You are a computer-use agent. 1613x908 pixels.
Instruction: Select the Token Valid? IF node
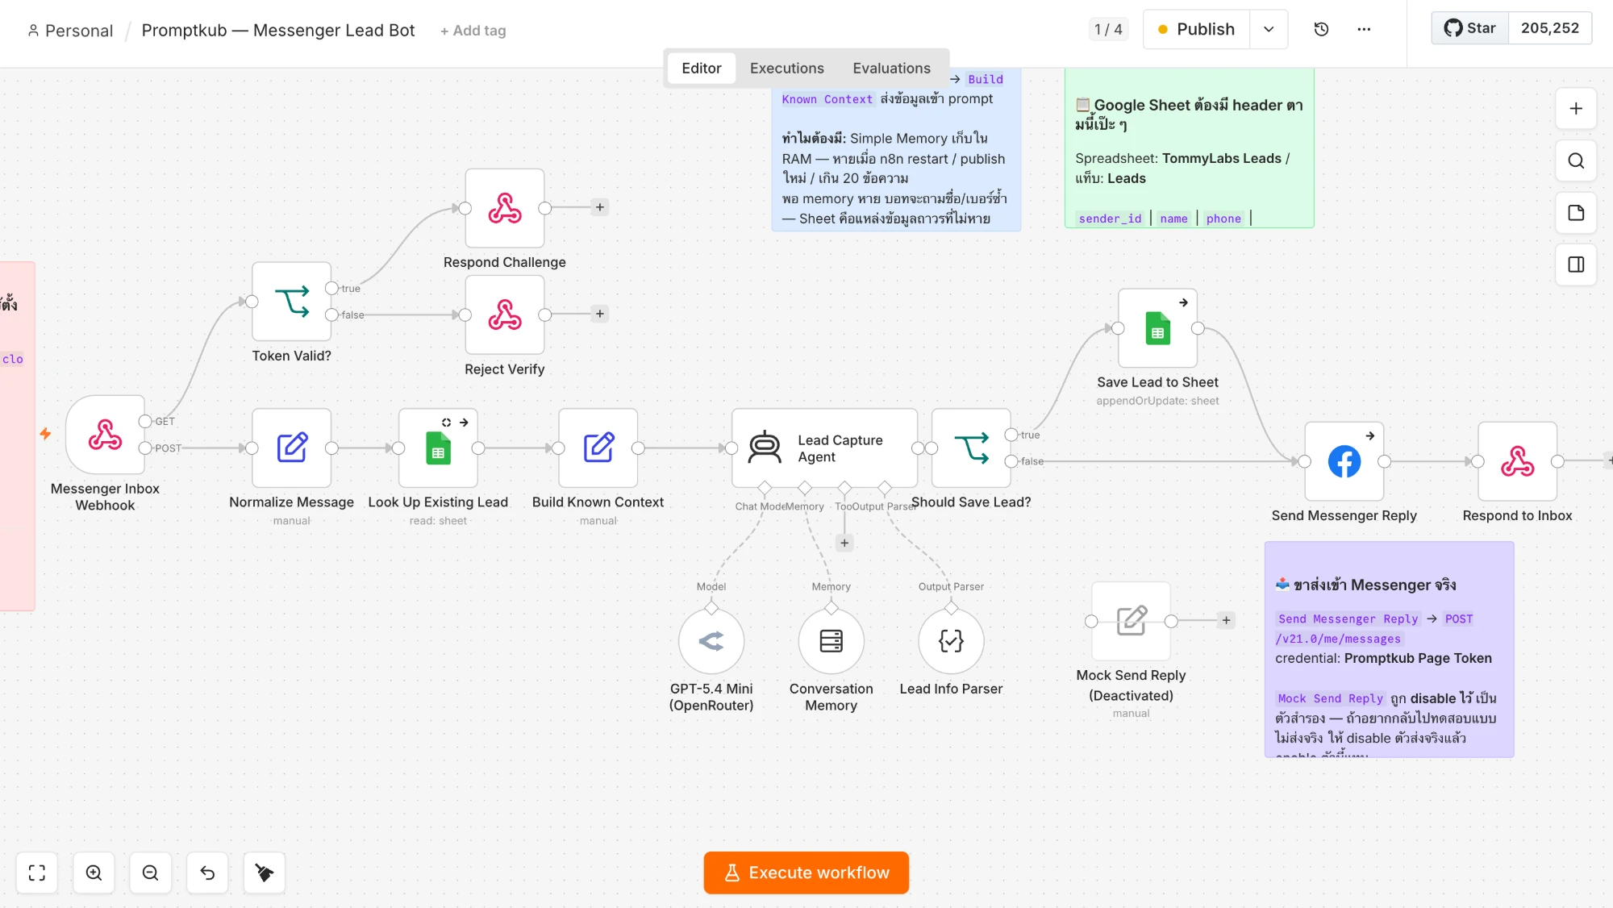291,302
